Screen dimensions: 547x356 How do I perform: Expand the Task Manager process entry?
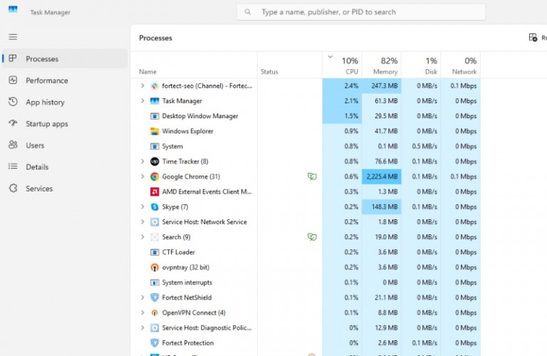[x=142, y=101]
